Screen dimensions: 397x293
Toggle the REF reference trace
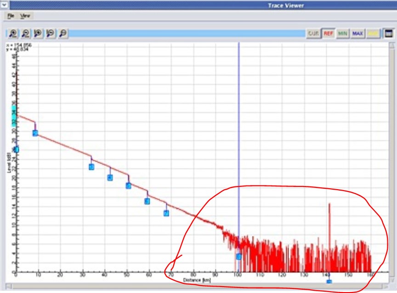tap(328, 34)
